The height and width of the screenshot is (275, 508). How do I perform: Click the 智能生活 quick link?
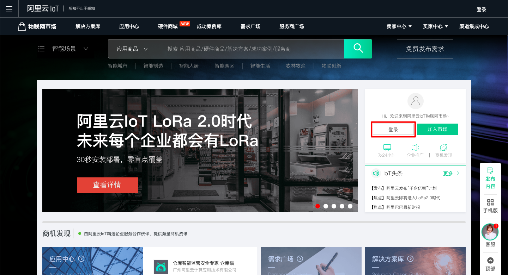pyautogui.click(x=260, y=66)
